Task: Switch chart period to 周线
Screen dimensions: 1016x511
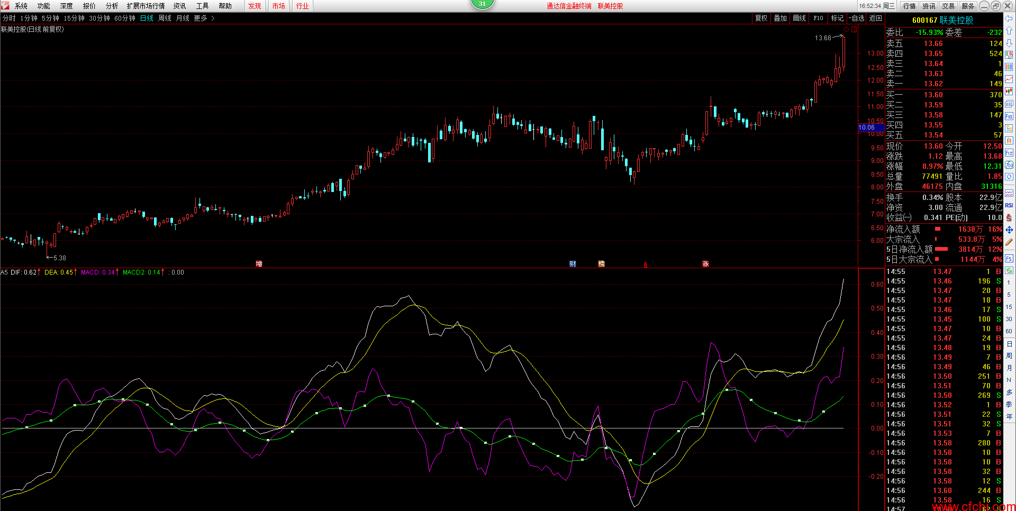Action: [165, 18]
